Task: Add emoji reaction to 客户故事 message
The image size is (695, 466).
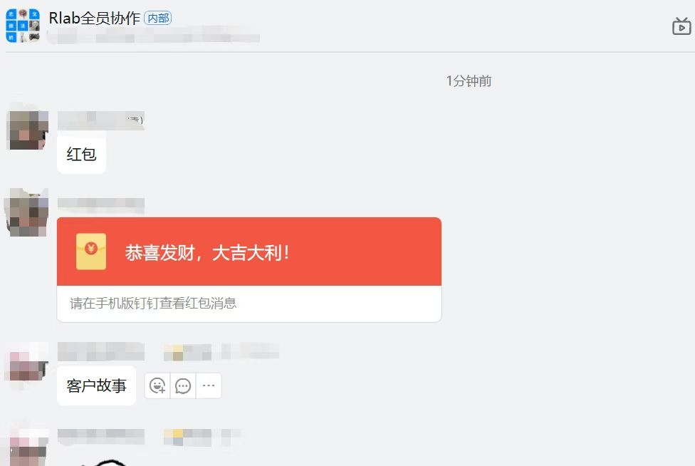Action: coord(157,385)
